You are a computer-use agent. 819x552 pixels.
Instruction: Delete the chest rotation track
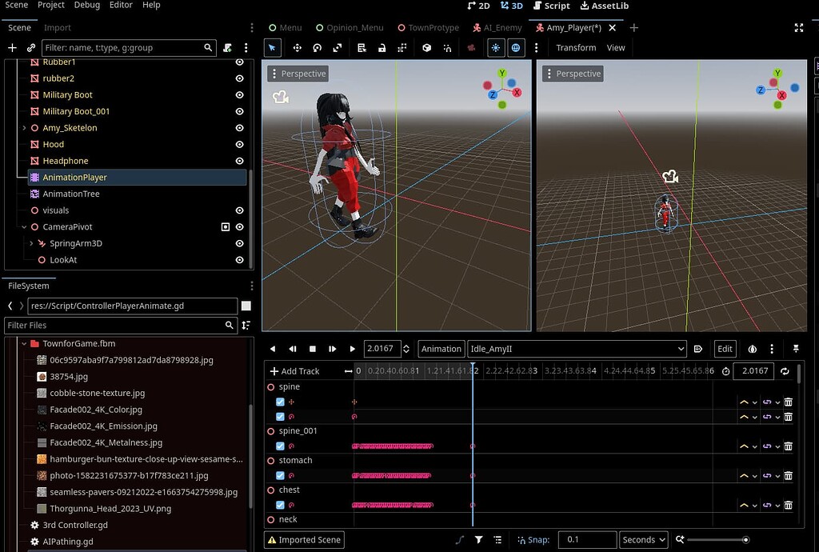click(x=788, y=505)
